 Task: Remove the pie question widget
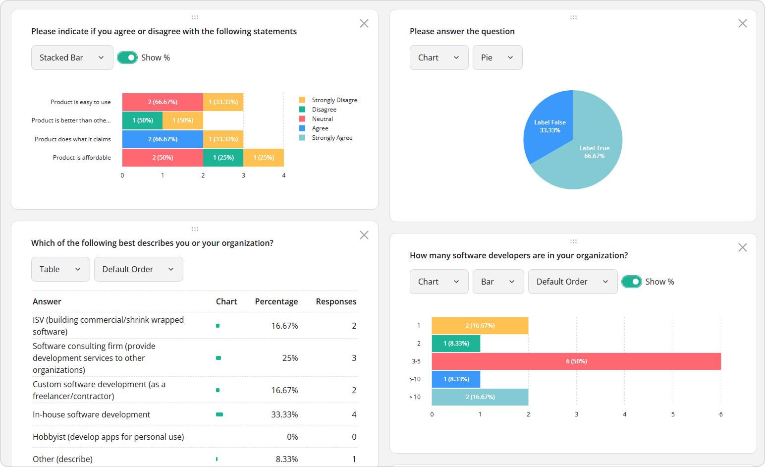(742, 23)
